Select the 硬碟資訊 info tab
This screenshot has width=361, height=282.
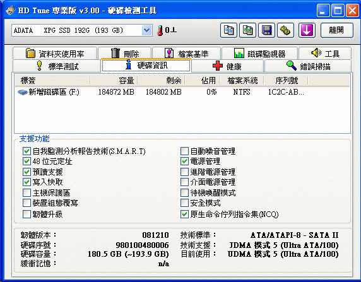[x=146, y=66]
